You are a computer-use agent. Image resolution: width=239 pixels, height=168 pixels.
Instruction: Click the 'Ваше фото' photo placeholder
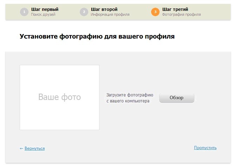(59, 98)
